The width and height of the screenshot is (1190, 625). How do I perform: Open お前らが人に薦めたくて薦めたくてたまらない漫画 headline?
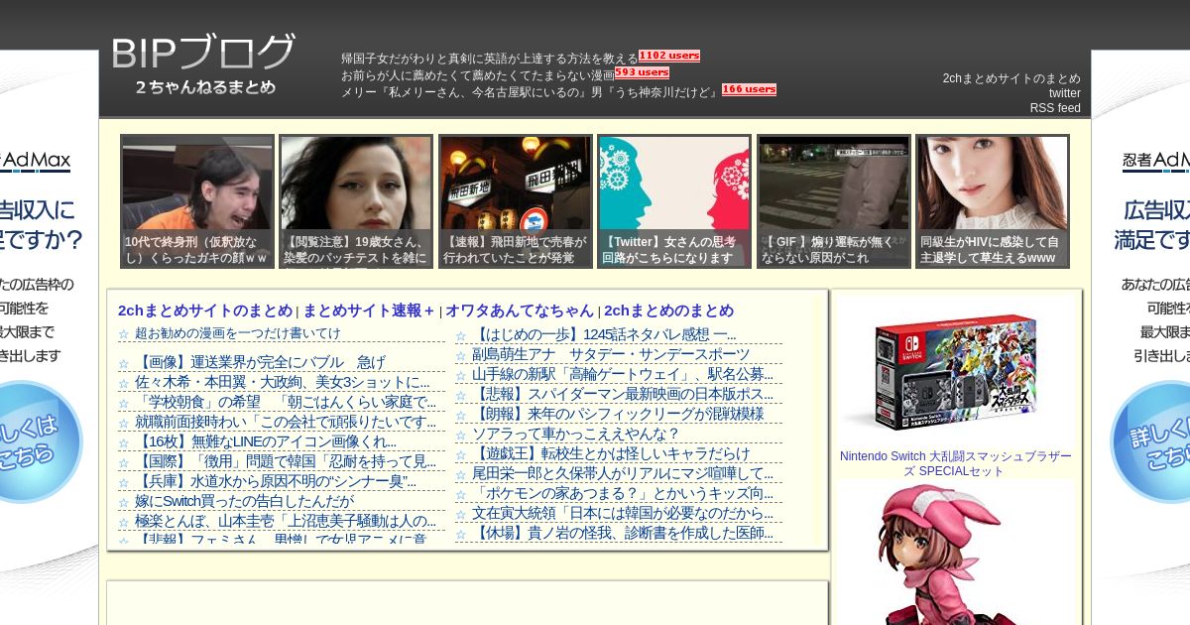click(478, 74)
